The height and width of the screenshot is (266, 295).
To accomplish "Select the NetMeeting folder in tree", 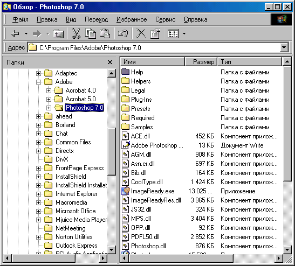I will (71, 228).
